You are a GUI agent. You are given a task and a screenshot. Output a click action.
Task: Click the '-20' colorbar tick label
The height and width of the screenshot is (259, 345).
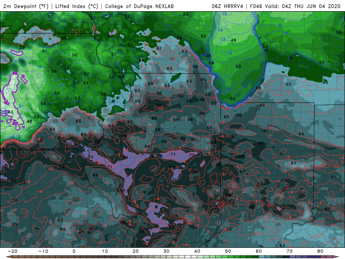coord(13,251)
